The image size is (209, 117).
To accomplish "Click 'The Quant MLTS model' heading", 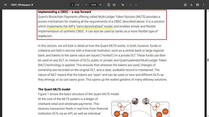I will pyautogui.click(x=54, y=89).
